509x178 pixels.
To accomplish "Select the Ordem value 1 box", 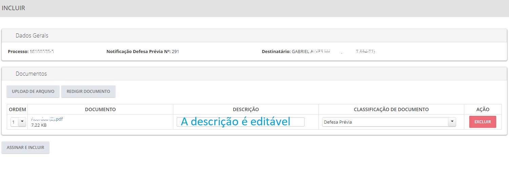I will tap(18, 122).
